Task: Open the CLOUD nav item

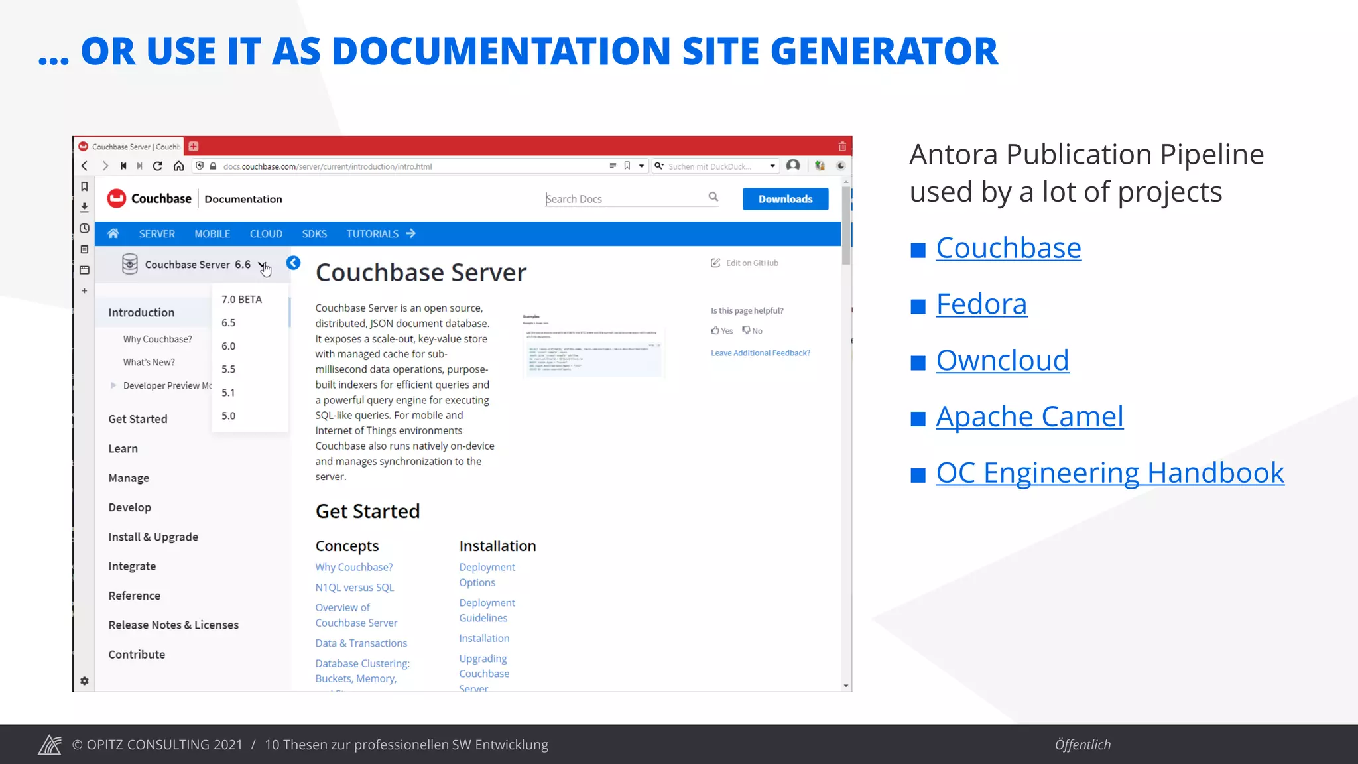Action: coord(266,233)
